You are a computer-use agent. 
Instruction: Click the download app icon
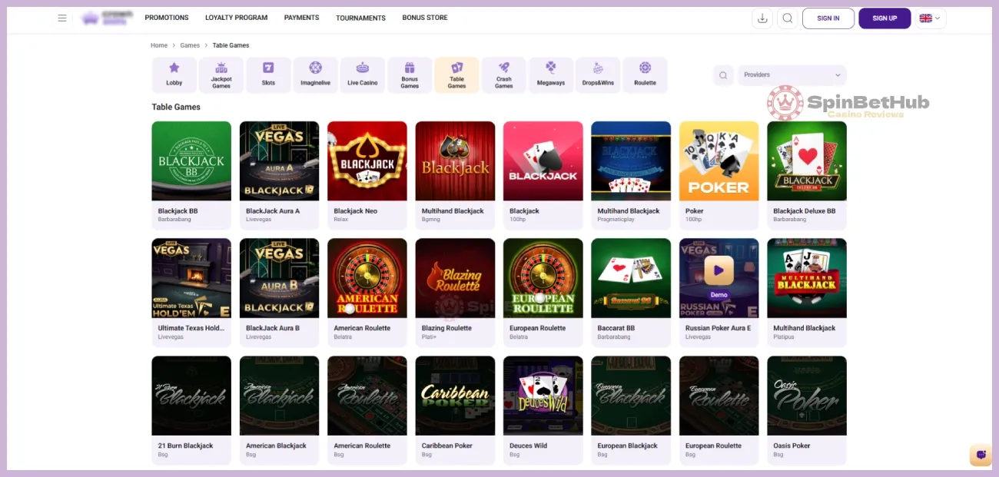762,18
